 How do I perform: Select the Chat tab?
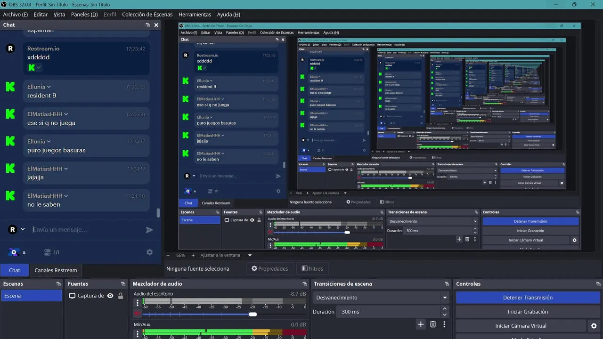coord(15,270)
